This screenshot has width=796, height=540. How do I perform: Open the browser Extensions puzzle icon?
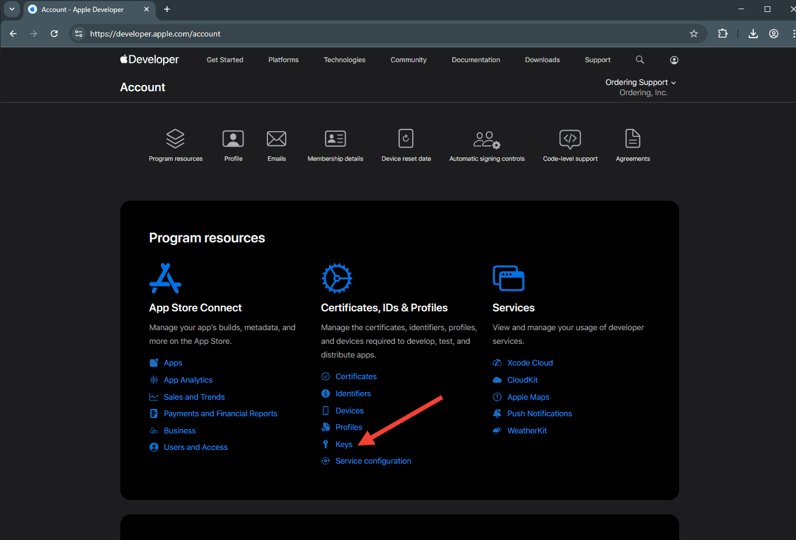coord(723,34)
